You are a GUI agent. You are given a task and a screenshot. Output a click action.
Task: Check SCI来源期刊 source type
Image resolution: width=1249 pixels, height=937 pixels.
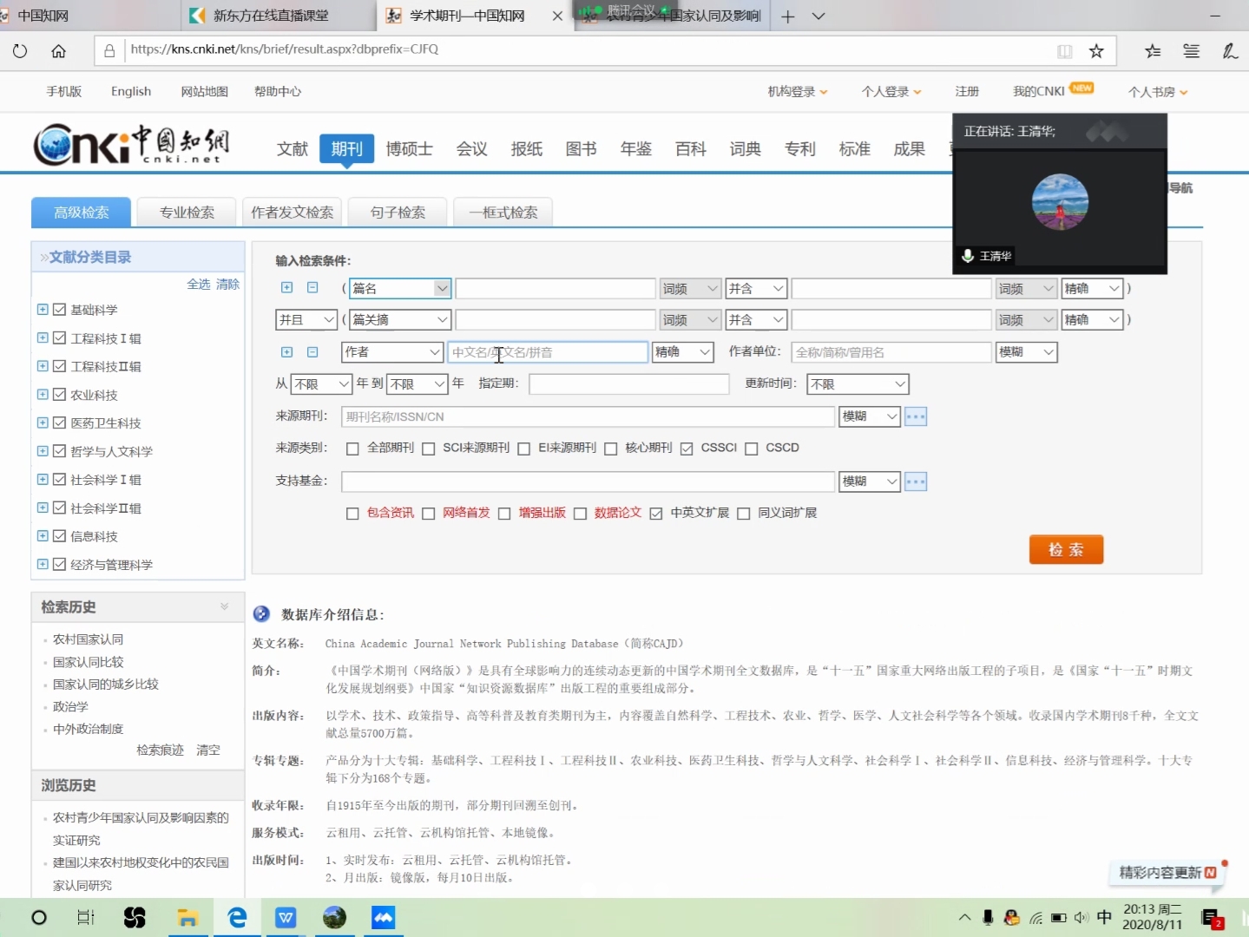[428, 449]
